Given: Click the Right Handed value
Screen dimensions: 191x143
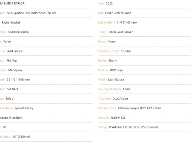Looking at the screenshot, I should (11, 22).
